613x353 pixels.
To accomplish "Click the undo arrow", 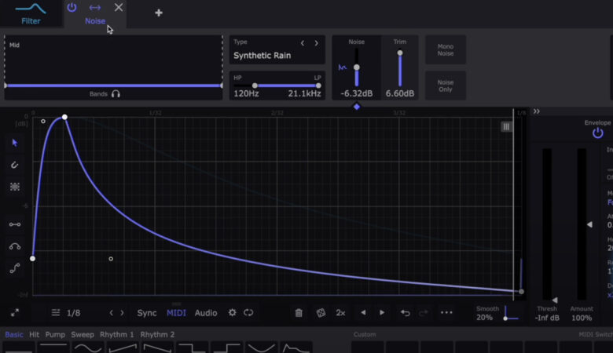I will click(405, 313).
